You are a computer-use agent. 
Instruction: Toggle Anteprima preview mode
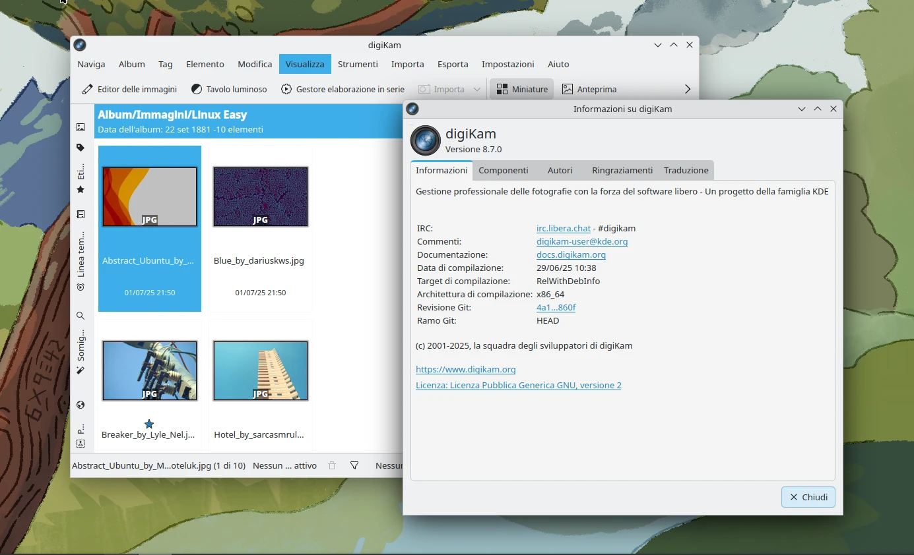click(589, 89)
